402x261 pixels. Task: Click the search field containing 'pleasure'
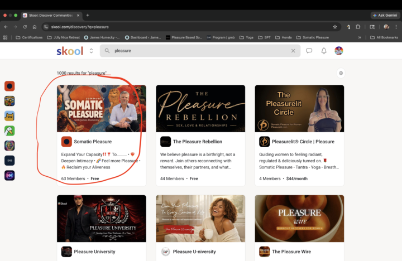point(200,51)
